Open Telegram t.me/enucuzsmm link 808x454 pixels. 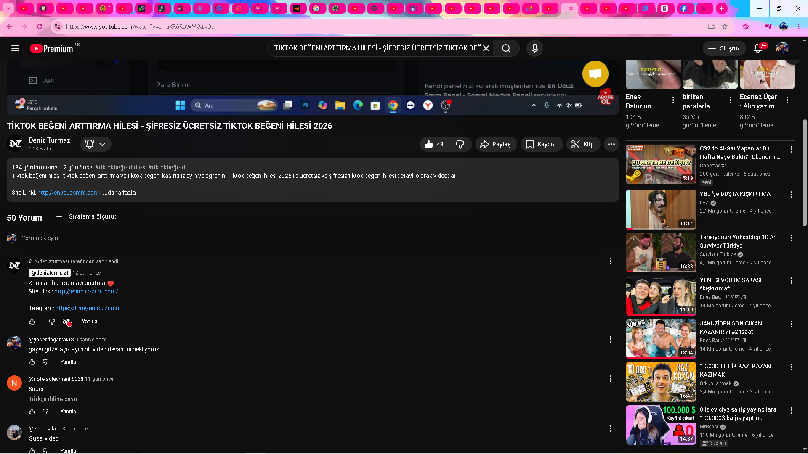[x=88, y=308]
